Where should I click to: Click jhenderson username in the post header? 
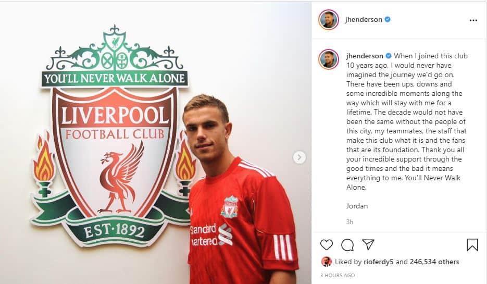point(364,20)
